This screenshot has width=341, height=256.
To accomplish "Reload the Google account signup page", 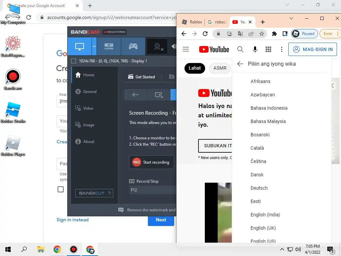I will pos(29,17).
